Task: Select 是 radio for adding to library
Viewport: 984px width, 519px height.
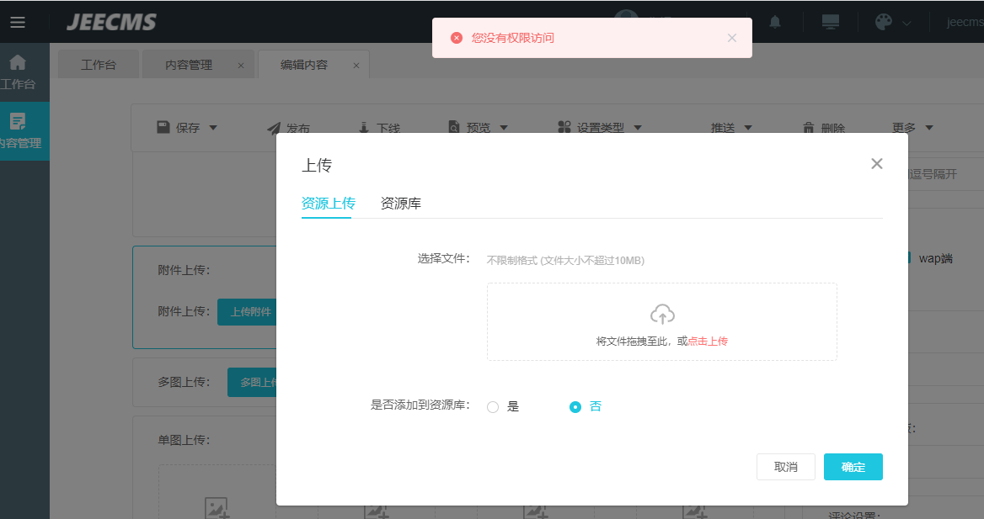Action: pyautogui.click(x=494, y=407)
